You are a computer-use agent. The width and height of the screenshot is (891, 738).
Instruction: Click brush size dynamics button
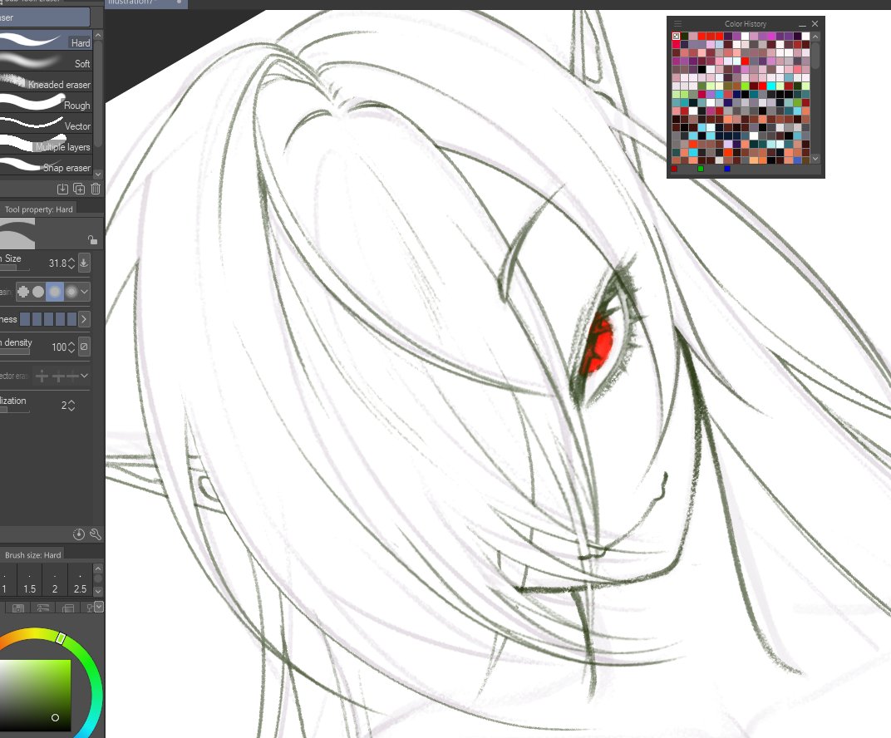click(84, 263)
